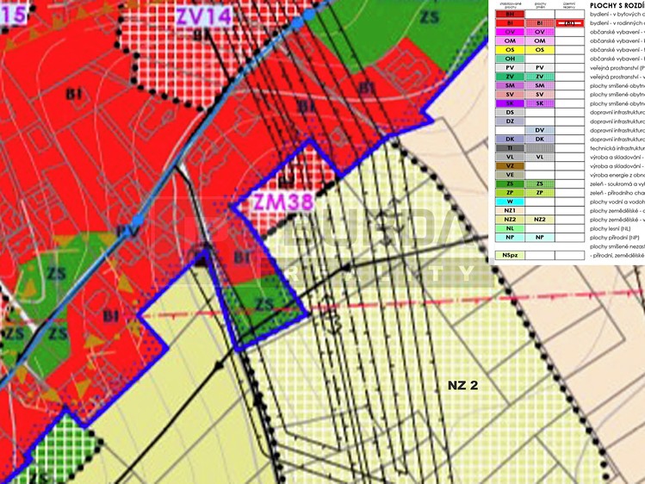Click the NSpz legend swatch
Viewport: 645px width, 484px height.
[510, 256]
